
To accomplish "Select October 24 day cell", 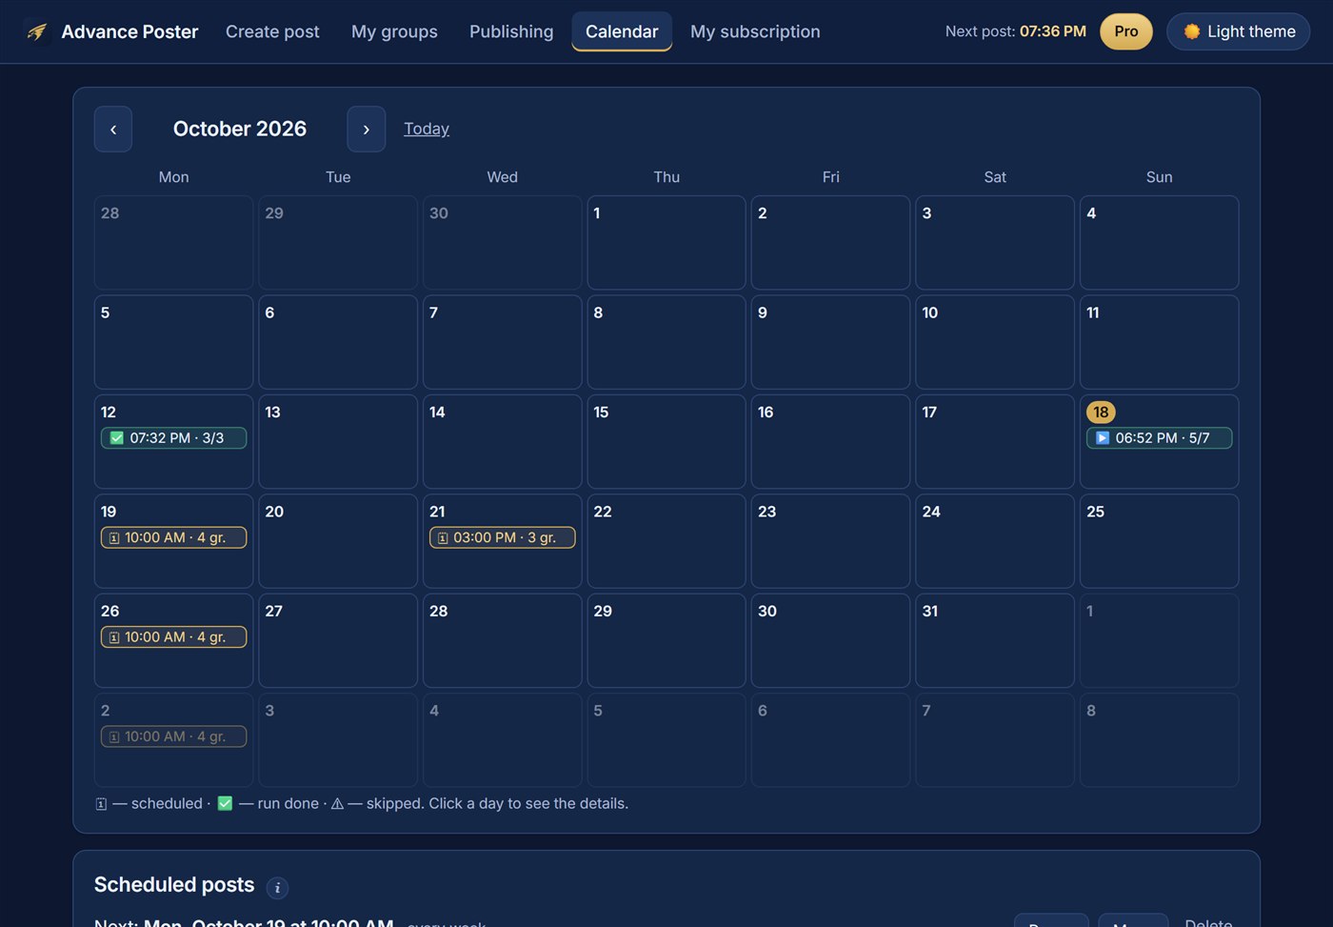I will click(x=995, y=541).
